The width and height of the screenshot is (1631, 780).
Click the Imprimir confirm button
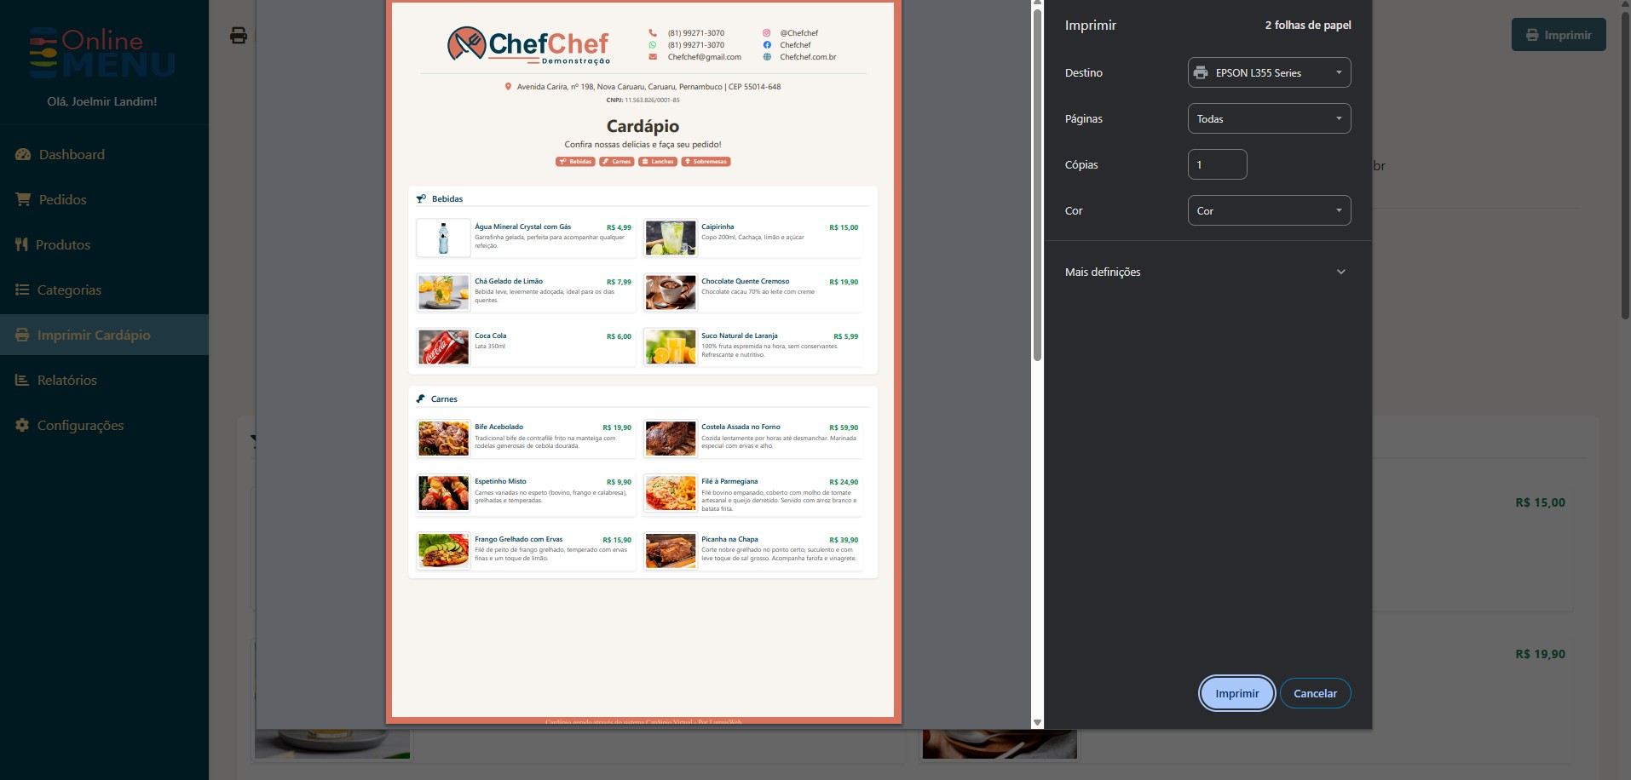click(x=1236, y=693)
